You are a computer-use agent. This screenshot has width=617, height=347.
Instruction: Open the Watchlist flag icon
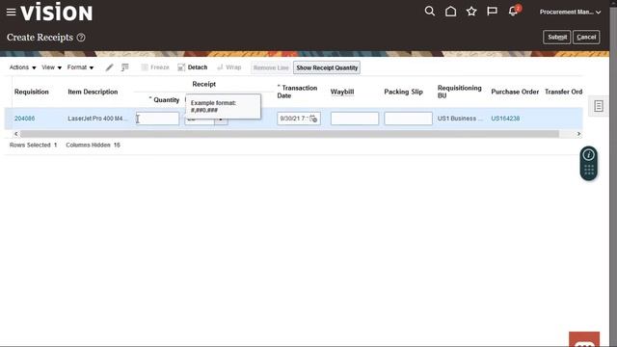492,12
